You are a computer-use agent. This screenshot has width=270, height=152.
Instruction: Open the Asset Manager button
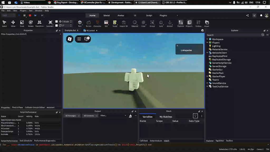point(207,23)
